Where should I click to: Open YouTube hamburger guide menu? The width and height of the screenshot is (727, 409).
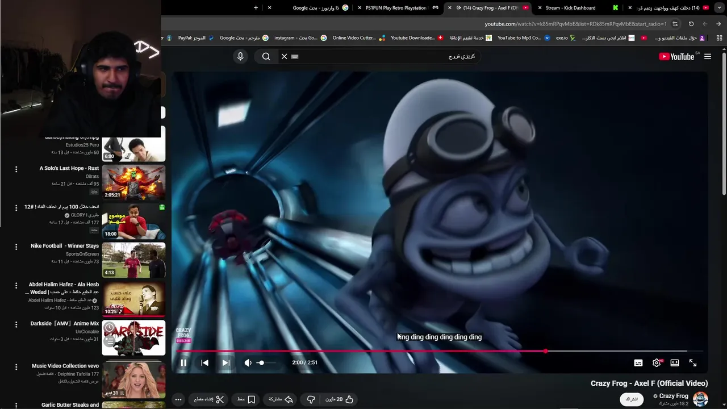708,56
